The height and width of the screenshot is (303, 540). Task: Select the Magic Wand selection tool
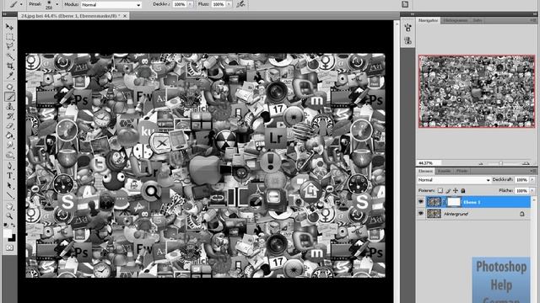click(9, 56)
